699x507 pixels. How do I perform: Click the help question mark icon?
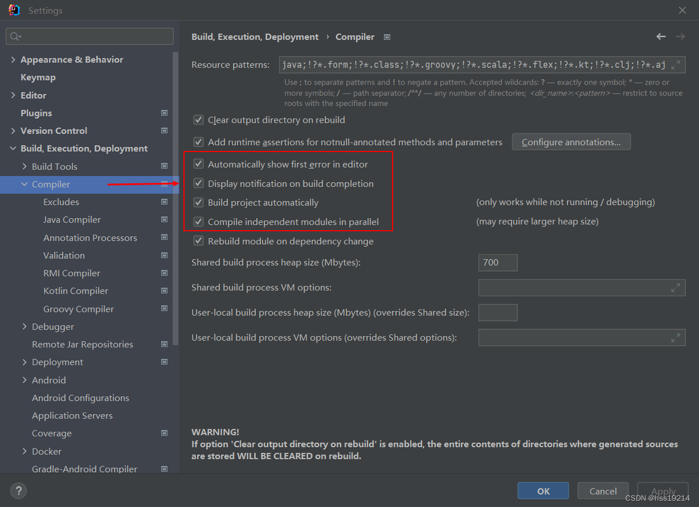(x=18, y=490)
